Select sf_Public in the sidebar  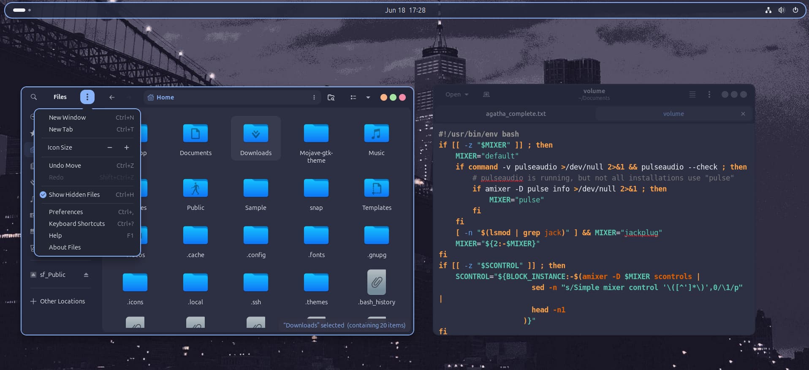pos(53,275)
